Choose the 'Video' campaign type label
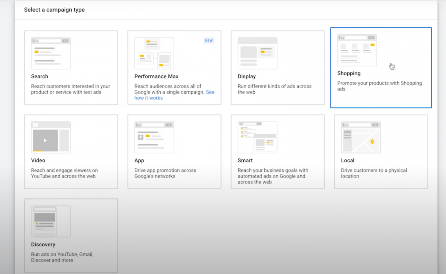This screenshot has width=446, height=274. (x=38, y=161)
